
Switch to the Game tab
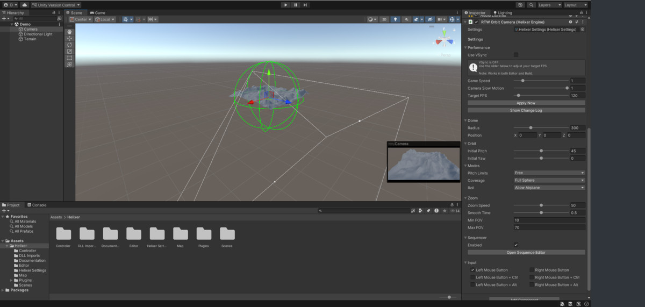click(x=98, y=12)
